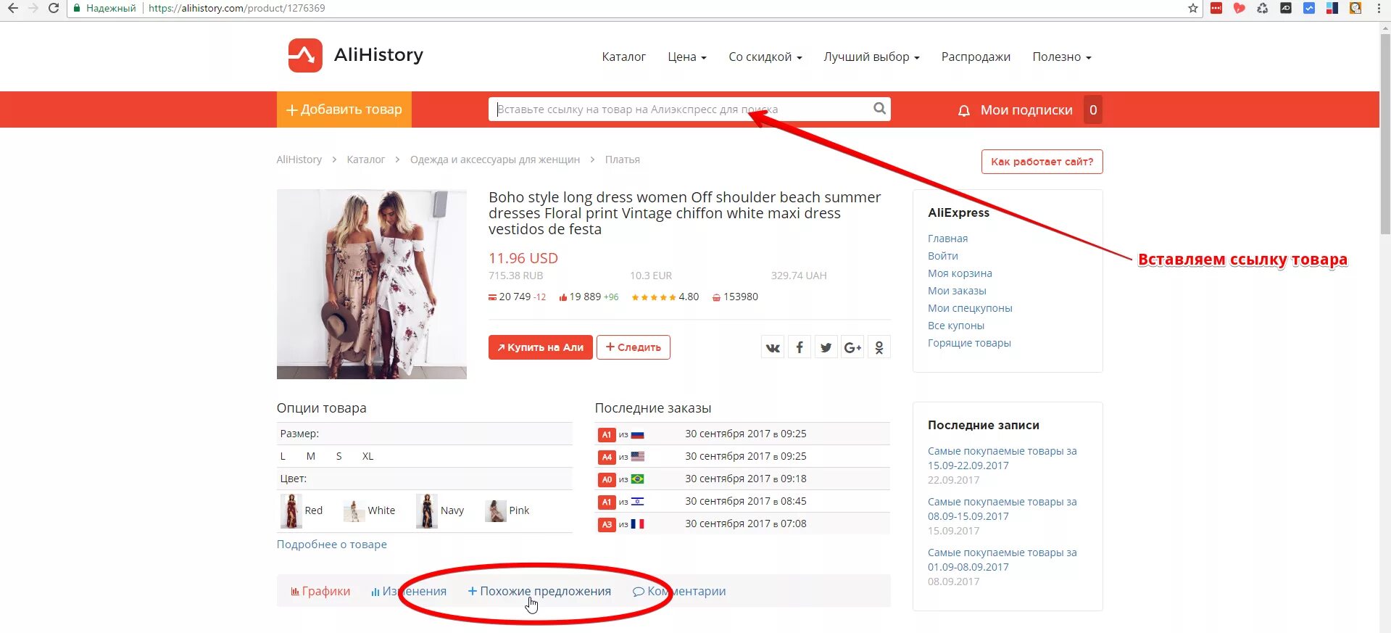Open the Полезно dropdown menu
Viewport: 1391px width, 633px height.
pyautogui.click(x=1062, y=57)
